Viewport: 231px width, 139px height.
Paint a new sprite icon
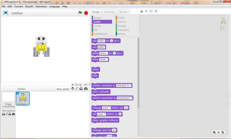click(x=77, y=88)
